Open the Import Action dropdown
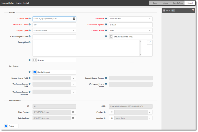 click(x=150, y=31)
